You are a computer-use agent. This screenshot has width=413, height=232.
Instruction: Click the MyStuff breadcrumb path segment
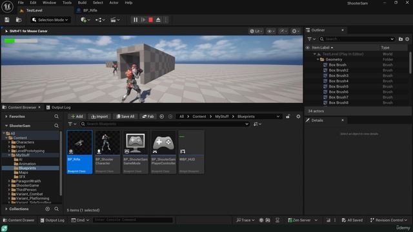point(222,116)
